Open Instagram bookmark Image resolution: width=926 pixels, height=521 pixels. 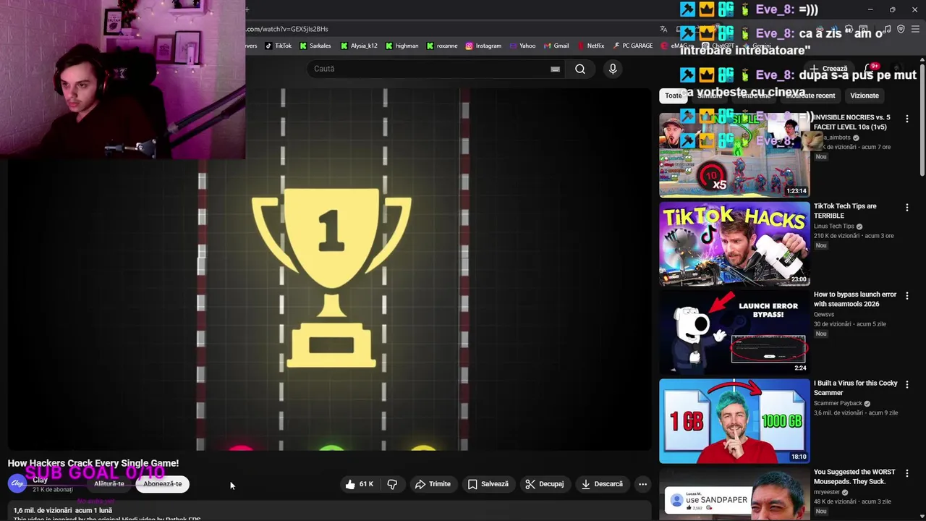[x=483, y=46]
